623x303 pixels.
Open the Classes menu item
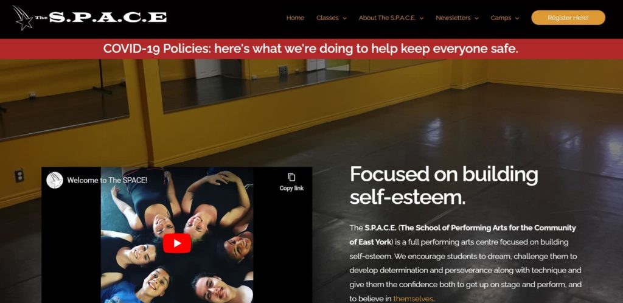pyautogui.click(x=327, y=18)
